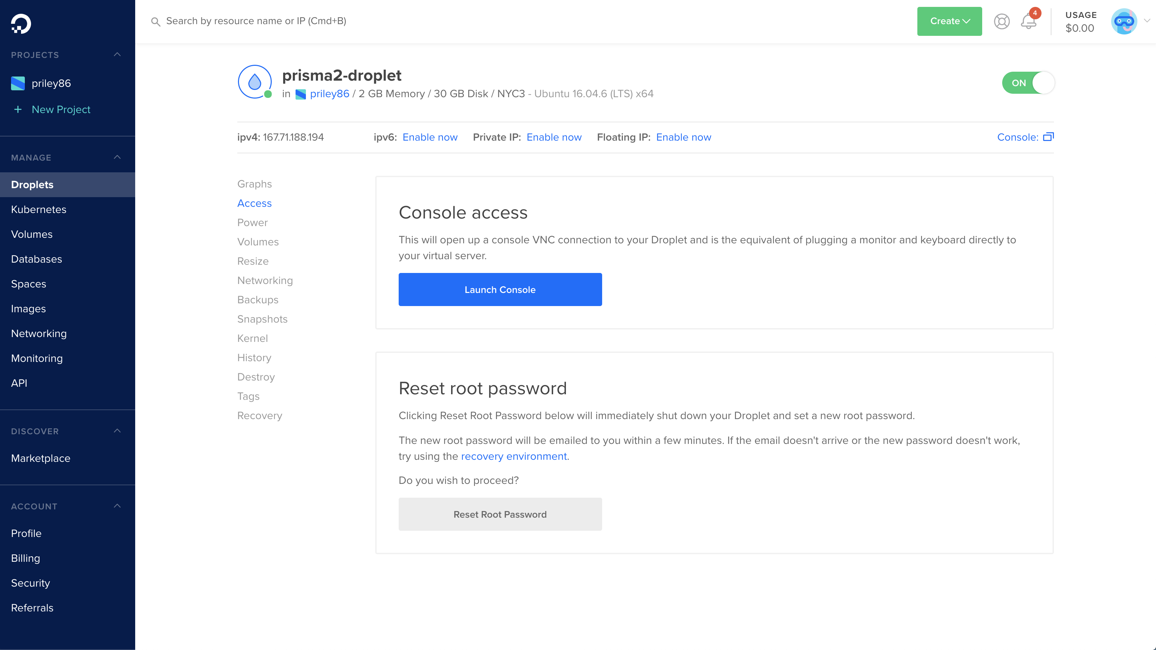Open Security in sidebar
The image size is (1156, 650).
pos(30,583)
